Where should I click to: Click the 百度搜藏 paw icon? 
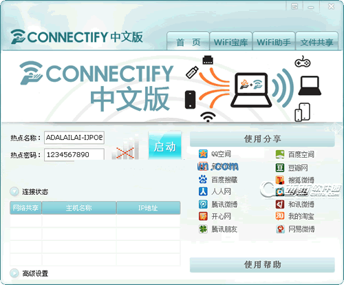tap(203, 179)
